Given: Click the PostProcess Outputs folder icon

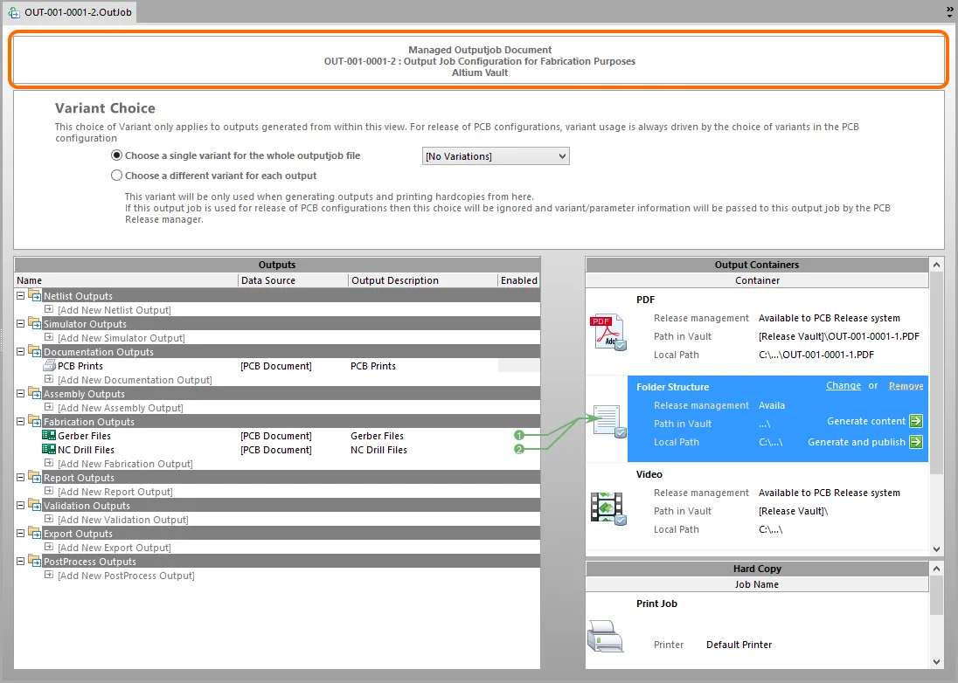Looking at the screenshot, I should (35, 562).
